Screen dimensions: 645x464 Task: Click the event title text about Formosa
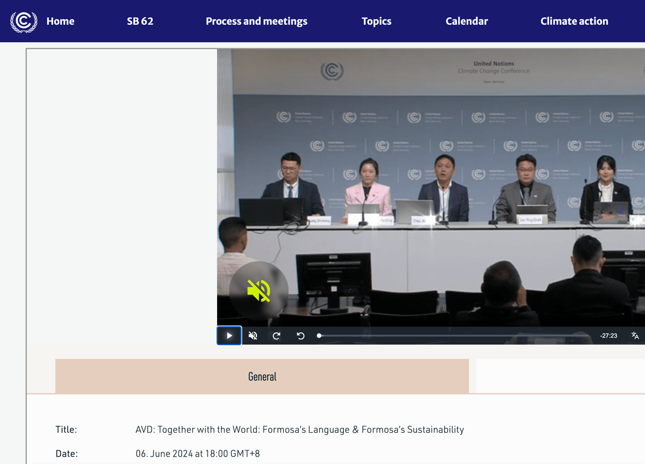click(x=299, y=430)
